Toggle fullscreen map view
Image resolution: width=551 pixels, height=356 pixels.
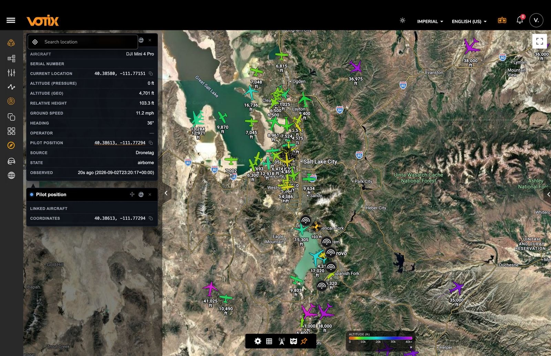coord(540,41)
